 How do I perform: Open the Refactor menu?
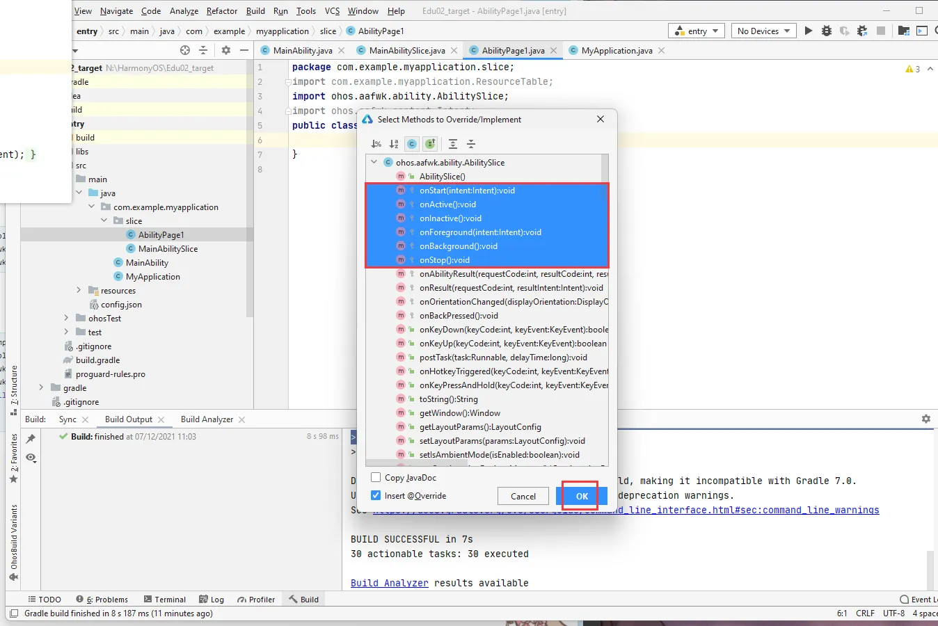(x=222, y=10)
